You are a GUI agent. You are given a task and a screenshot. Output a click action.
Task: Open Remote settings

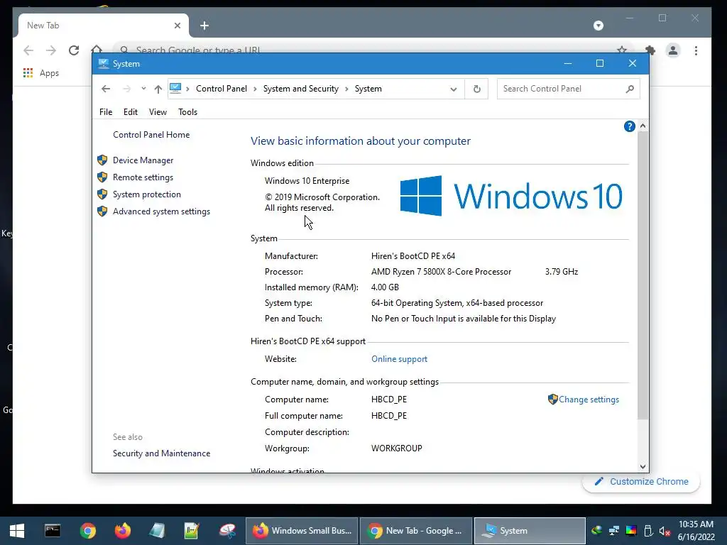pyautogui.click(x=143, y=177)
